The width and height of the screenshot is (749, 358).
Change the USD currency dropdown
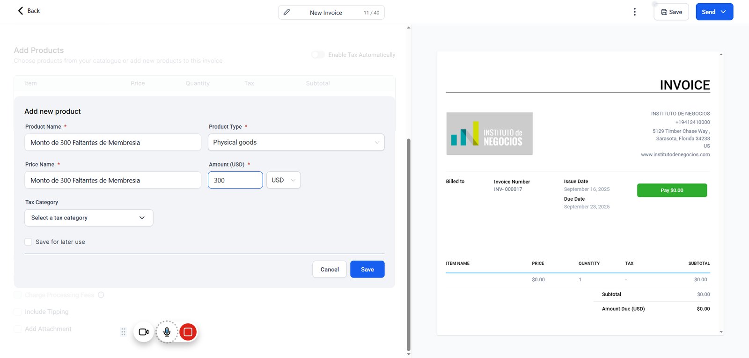[283, 180]
